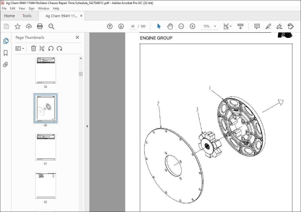Go to the next page with the down arrow
301x212 pixels.
[121, 26]
